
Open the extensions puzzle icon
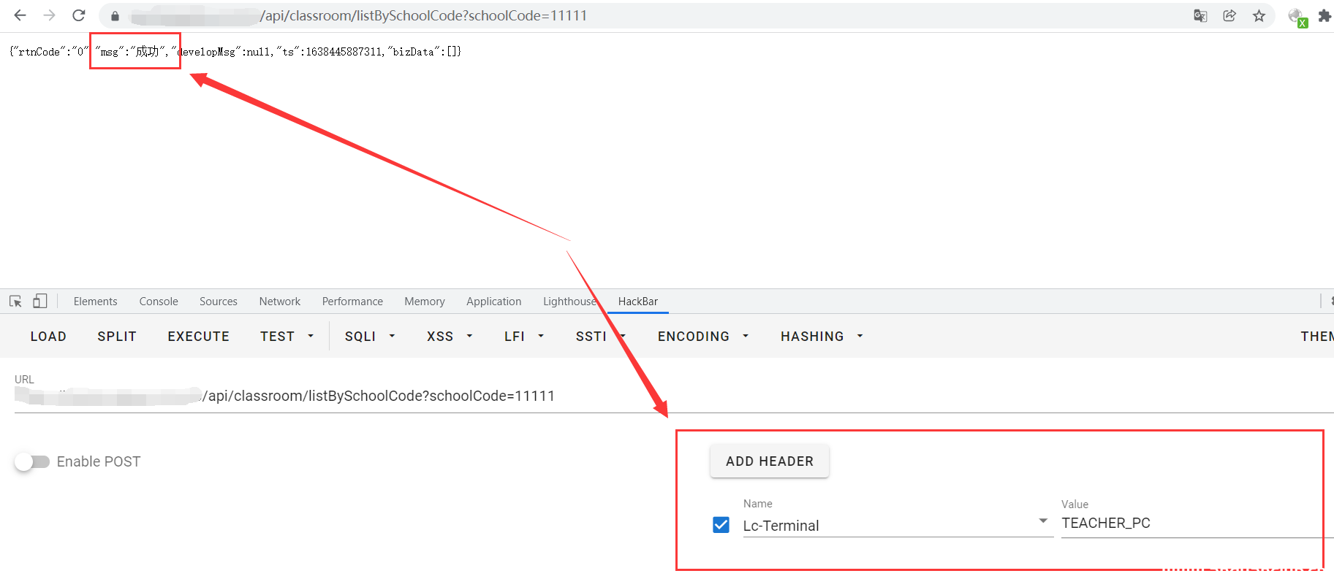1324,15
